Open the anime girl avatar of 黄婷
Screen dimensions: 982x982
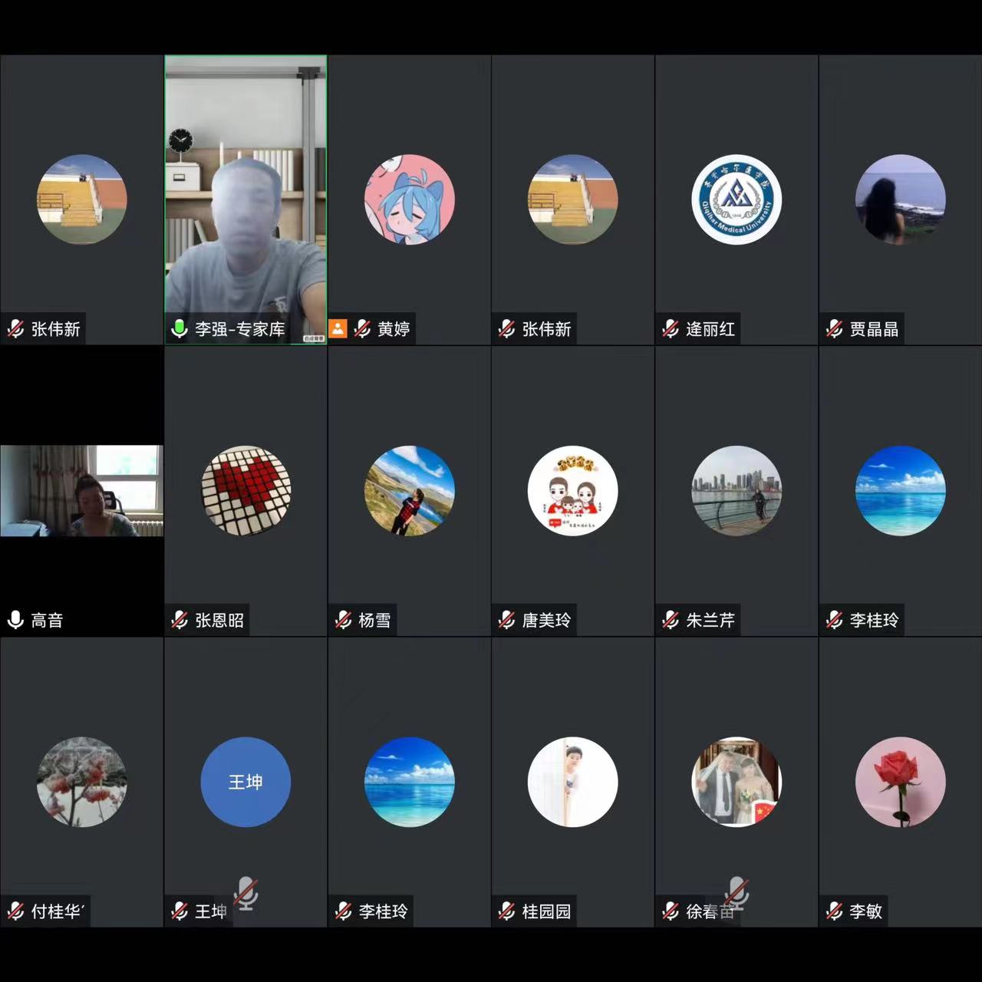pos(409,199)
